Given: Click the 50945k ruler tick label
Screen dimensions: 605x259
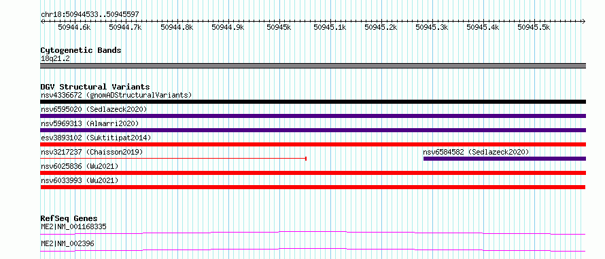Looking at the screenshot, I should pos(279,27).
